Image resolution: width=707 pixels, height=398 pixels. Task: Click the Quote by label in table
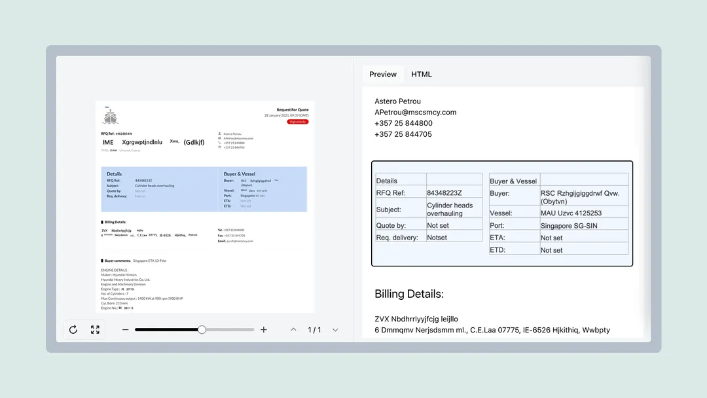[x=391, y=225]
